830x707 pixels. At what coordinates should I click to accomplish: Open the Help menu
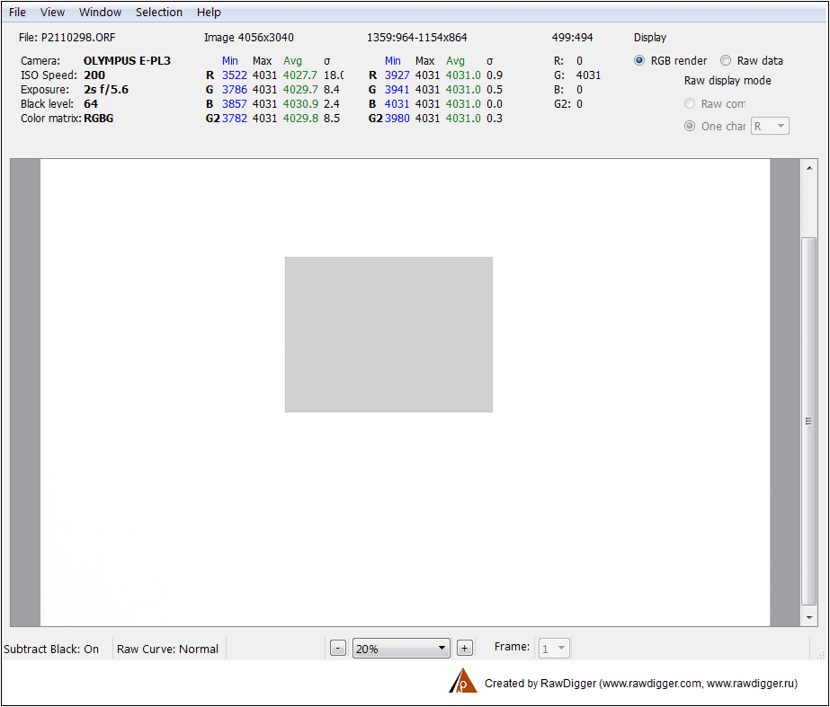(x=209, y=13)
